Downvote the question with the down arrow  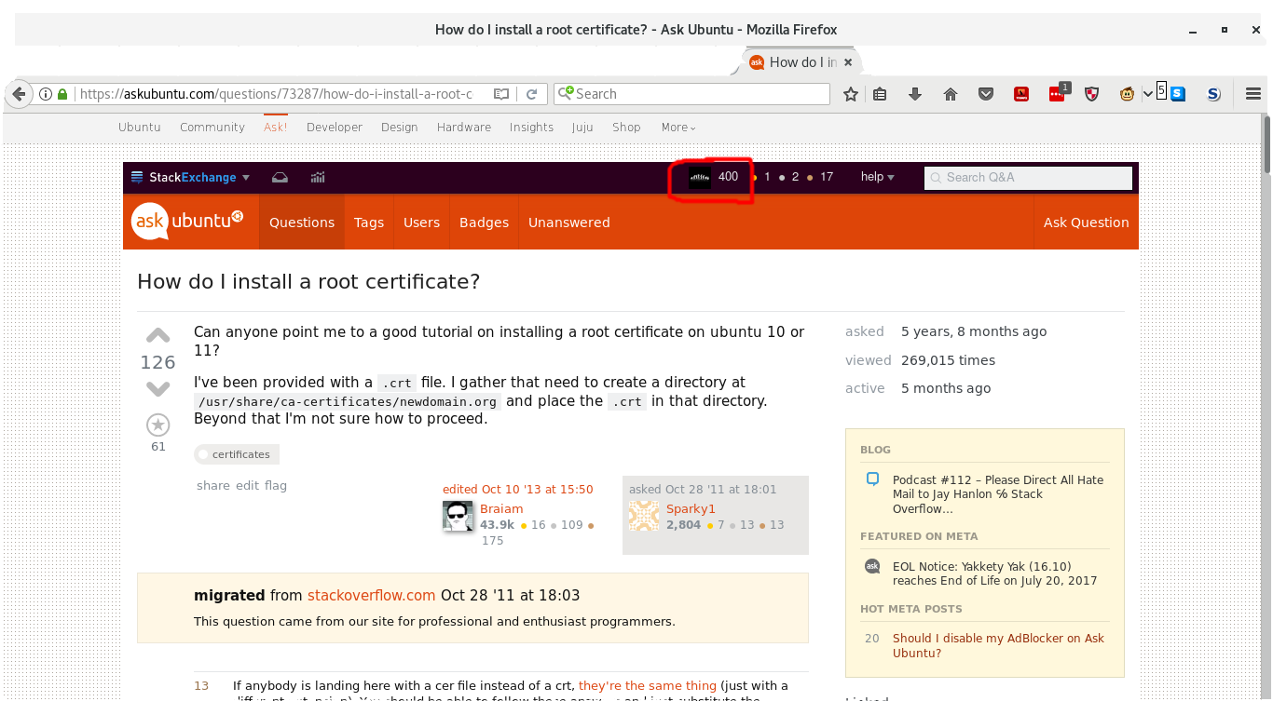coord(158,388)
